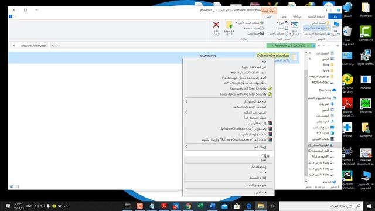Switch to عرض ribbon tab

click(x=284, y=16)
